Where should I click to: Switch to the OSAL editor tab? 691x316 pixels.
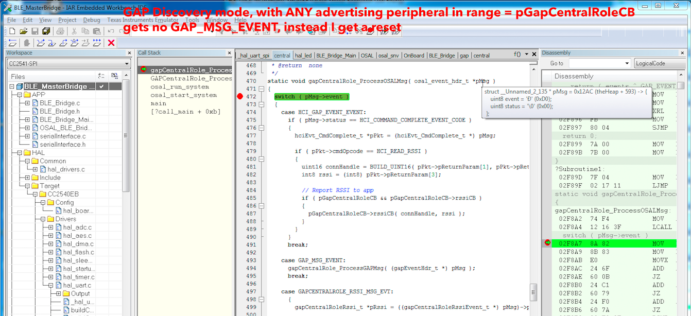(367, 55)
